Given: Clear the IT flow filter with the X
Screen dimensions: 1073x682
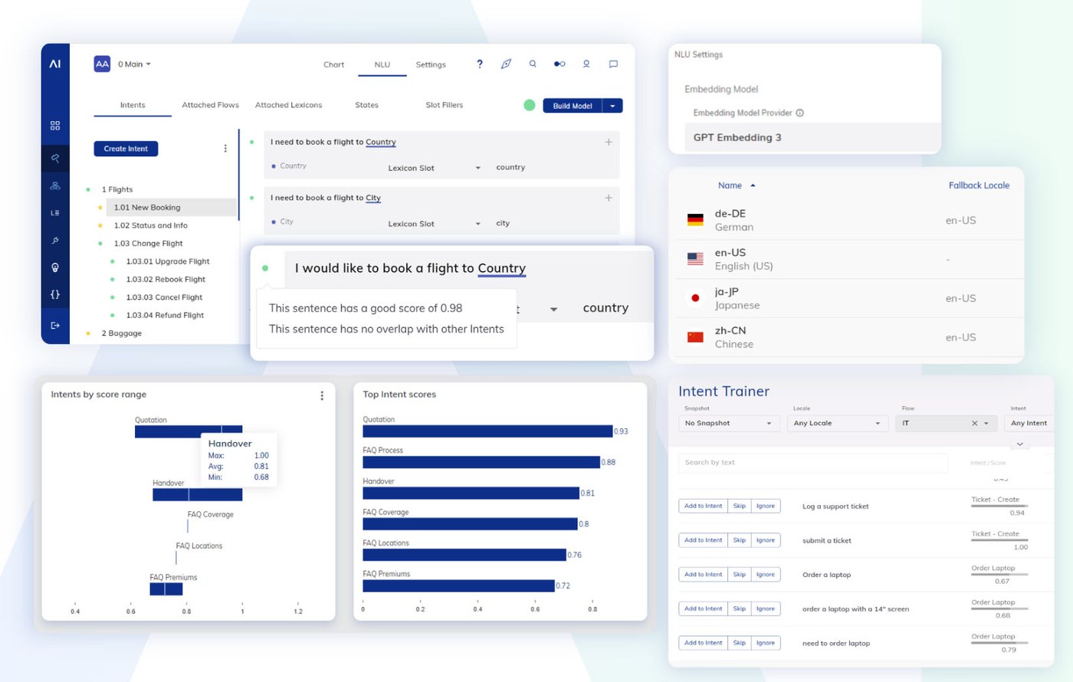Looking at the screenshot, I should point(975,423).
